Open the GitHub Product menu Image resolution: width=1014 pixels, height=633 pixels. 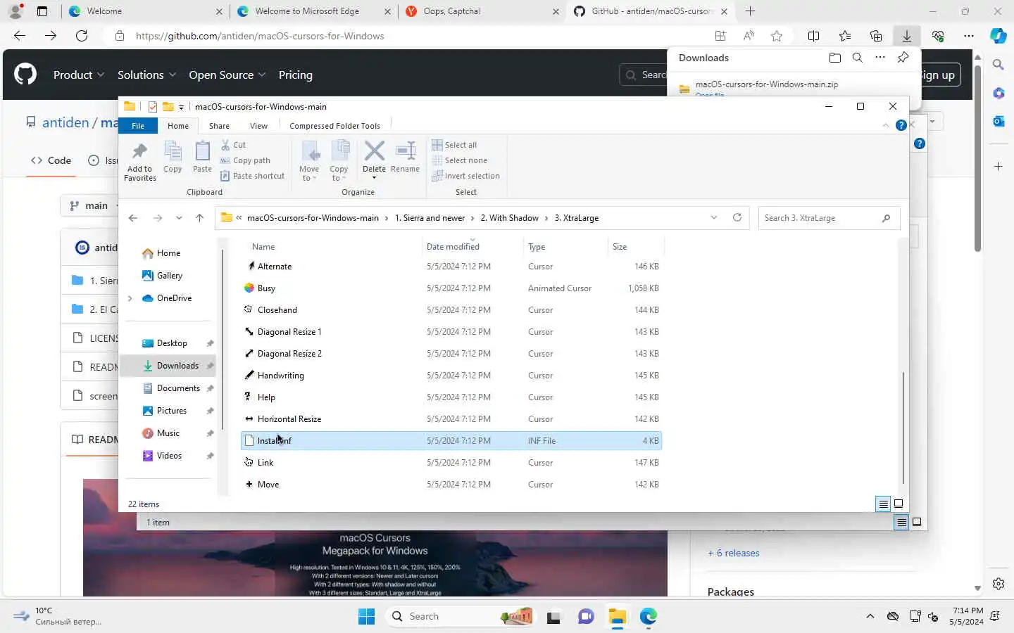click(x=79, y=75)
